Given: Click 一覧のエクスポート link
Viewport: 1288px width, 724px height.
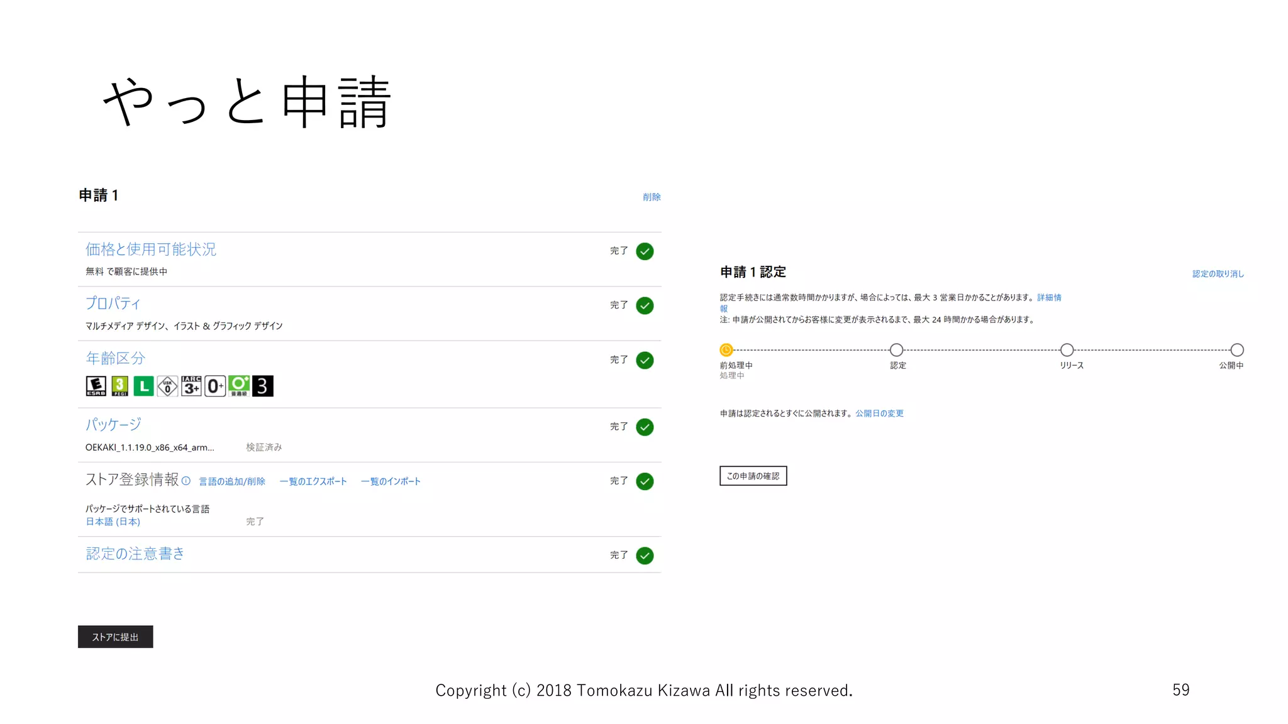Looking at the screenshot, I should [313, 481].
